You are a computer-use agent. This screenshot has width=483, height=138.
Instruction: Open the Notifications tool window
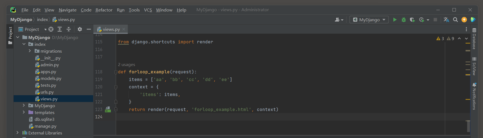[474, 96]
